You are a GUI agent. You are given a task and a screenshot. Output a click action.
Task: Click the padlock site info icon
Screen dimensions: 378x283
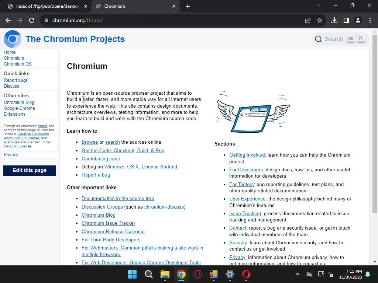click(x=47, y=21)
